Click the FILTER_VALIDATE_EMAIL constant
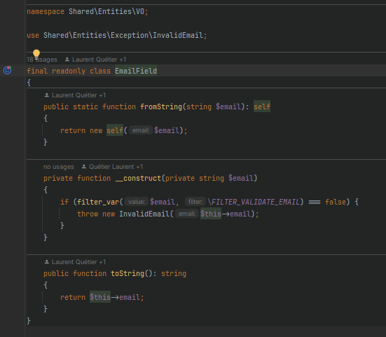This screenshot has height=337, width=386. (256, 202)
